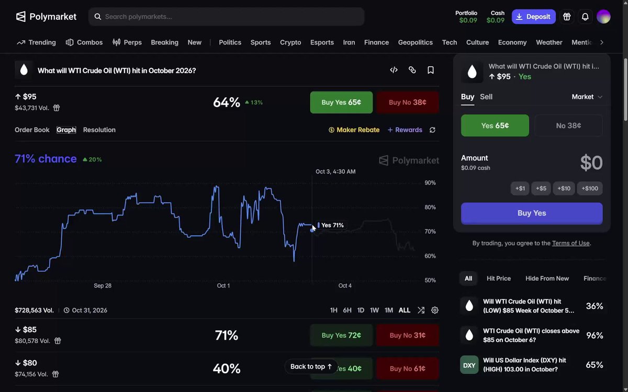Click the embed code icon
The width and height of the screenshot is (628, 392).
394,70
